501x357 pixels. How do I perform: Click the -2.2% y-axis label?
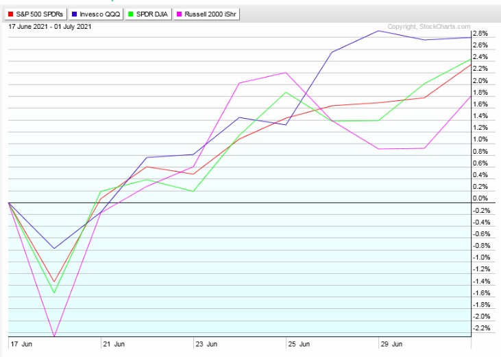pos(482,328)
